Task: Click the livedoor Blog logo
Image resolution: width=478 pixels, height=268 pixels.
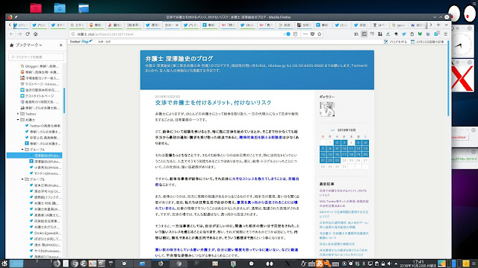Action: pos(81,42)
